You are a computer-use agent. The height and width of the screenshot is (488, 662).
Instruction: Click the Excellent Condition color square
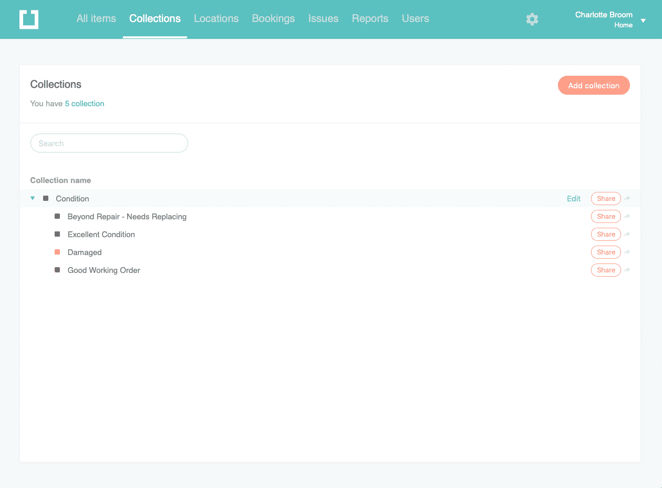coord(57,234)
